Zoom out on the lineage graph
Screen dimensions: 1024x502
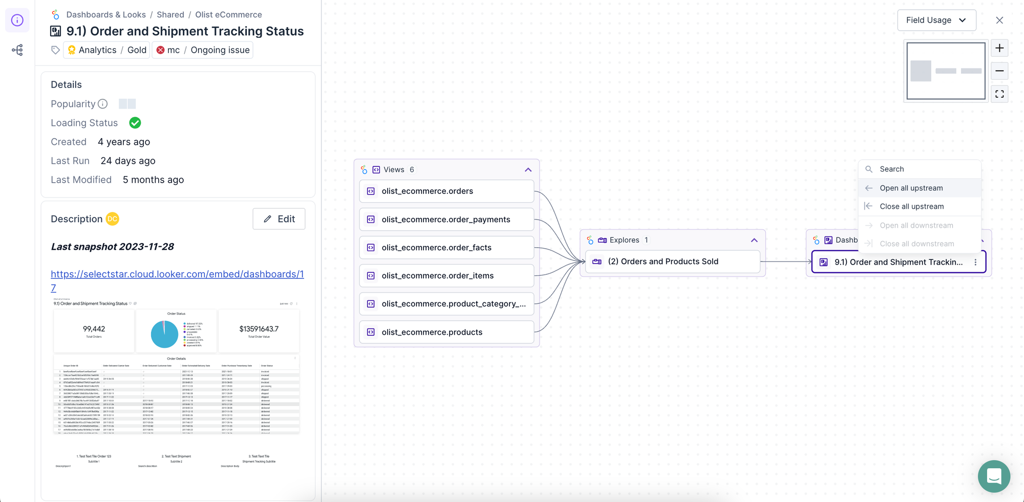pyautogui.click(x=999, y=71)
